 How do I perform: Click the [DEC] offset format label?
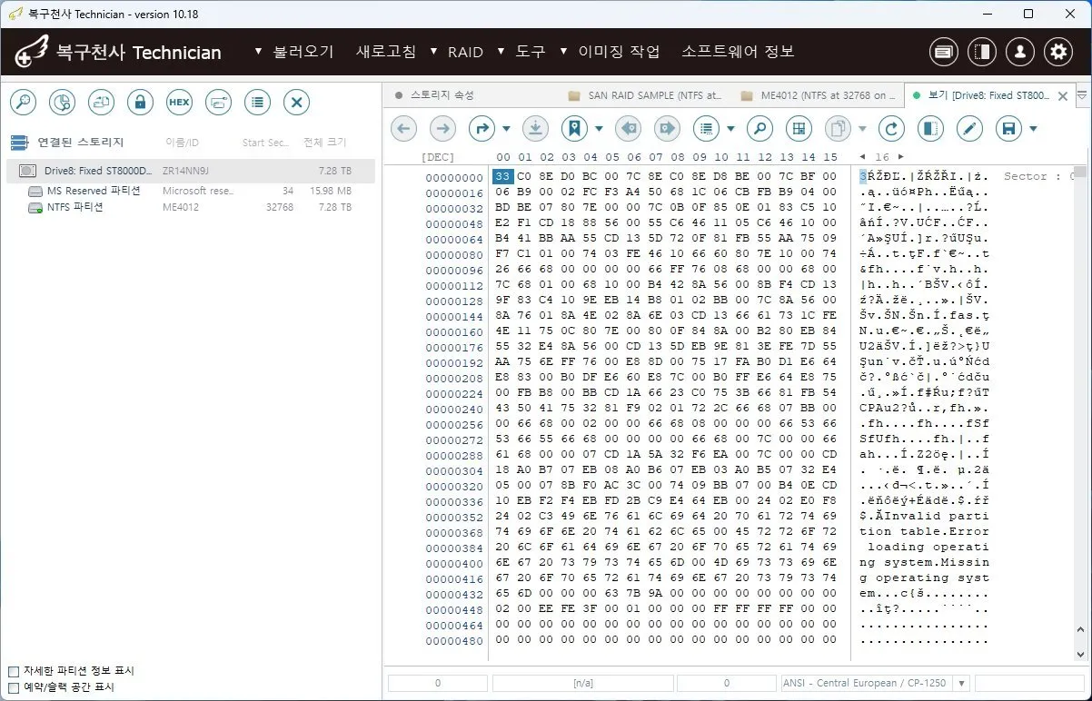tap(438, 157)
